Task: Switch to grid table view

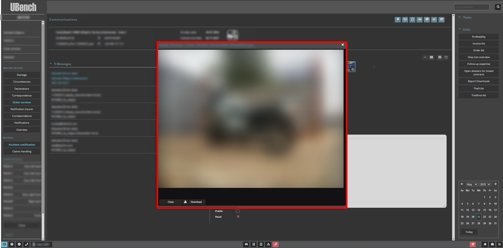Action: point(440,57)
